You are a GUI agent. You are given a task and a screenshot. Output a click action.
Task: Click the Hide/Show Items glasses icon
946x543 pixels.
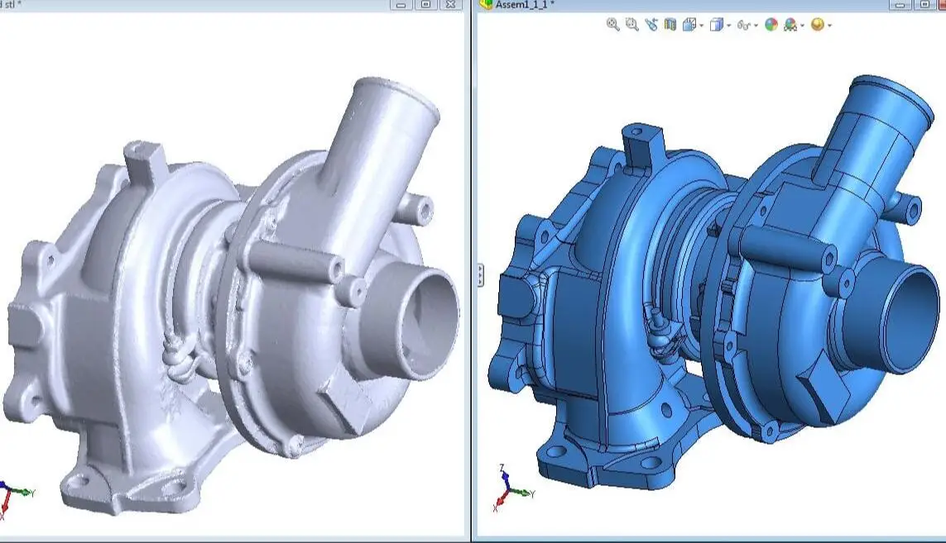coord(743,25)
